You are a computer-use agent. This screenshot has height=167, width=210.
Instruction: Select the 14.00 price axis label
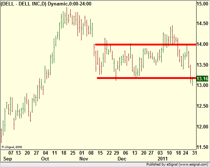[x=202, y=44]
